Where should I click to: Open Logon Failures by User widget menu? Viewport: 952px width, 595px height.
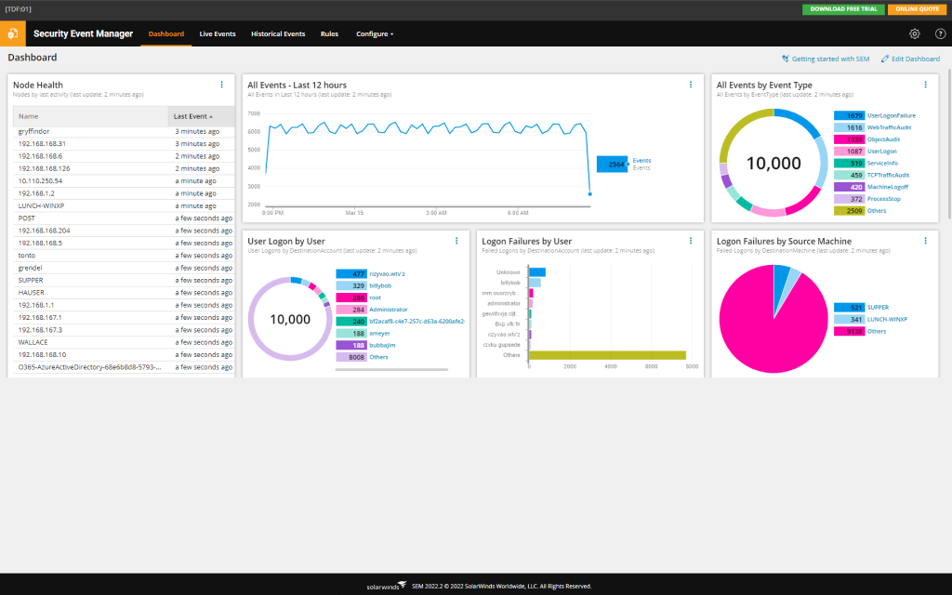(x=691, y=240)
